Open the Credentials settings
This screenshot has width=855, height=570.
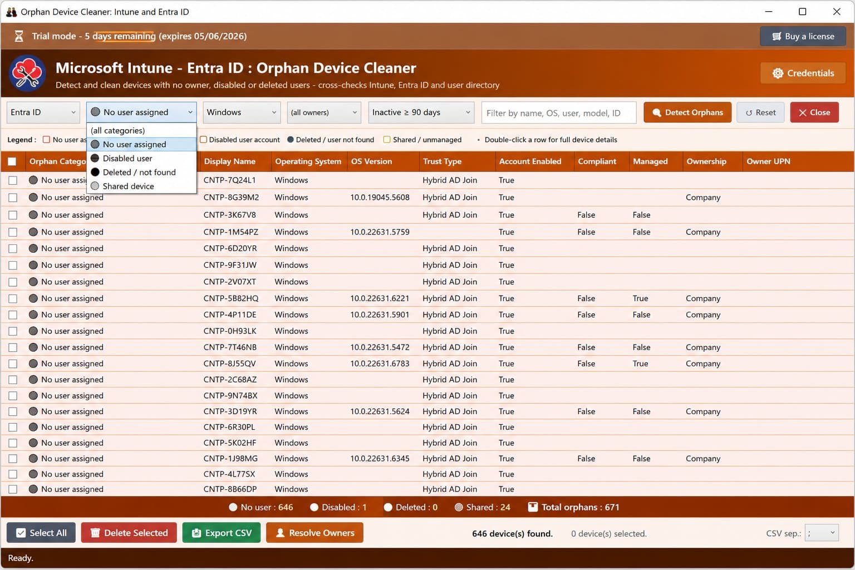coord(803,73)
